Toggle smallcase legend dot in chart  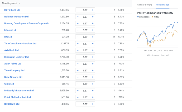pyautogui.click(x=138, y=17)
